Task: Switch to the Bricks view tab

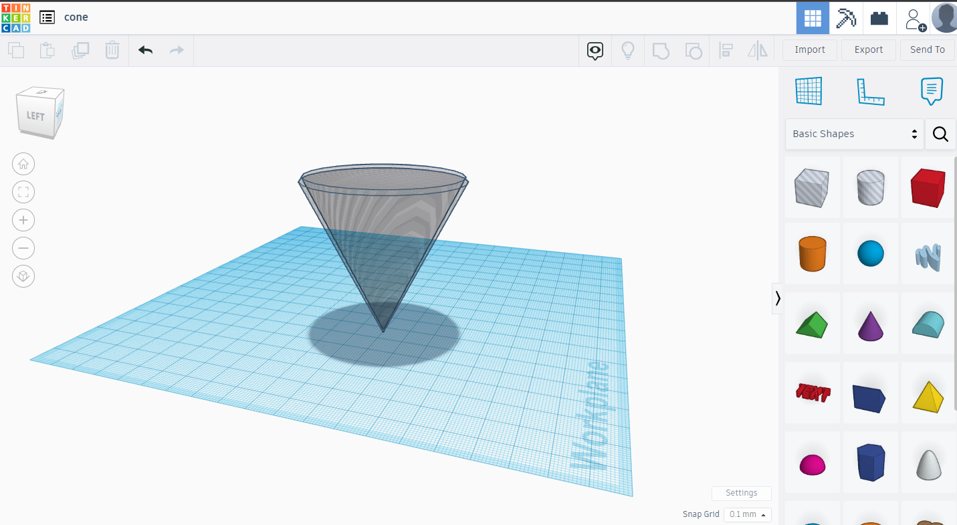Action: pyautogui.click(x=879, y=18)
